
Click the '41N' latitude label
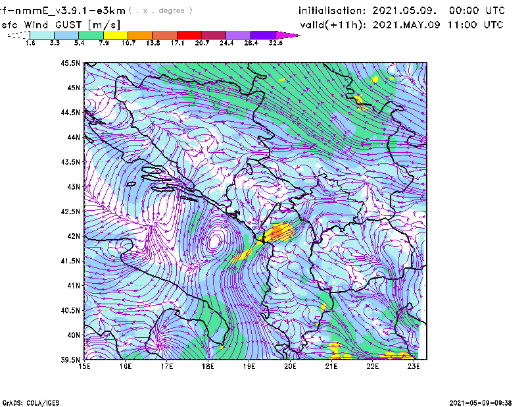click(x=74, y=286)
